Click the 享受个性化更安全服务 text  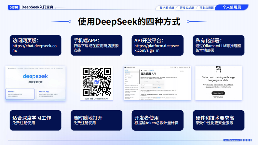click(x=214, y=123)
